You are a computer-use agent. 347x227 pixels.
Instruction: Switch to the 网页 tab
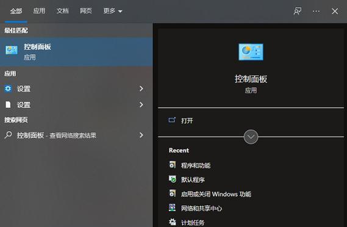coord(86,10)
